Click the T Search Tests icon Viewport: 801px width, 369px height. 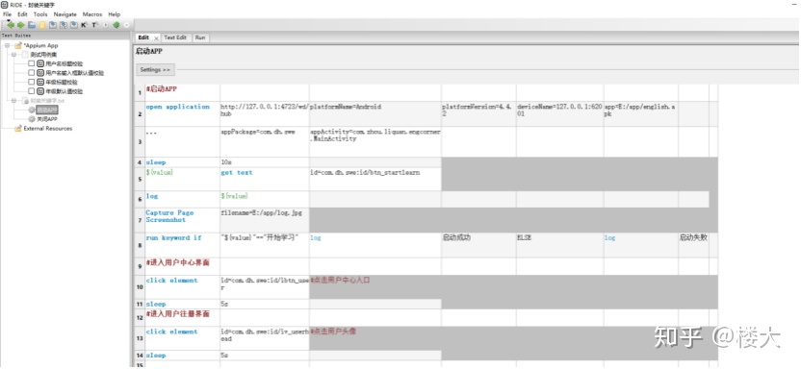tap(94, 25)
